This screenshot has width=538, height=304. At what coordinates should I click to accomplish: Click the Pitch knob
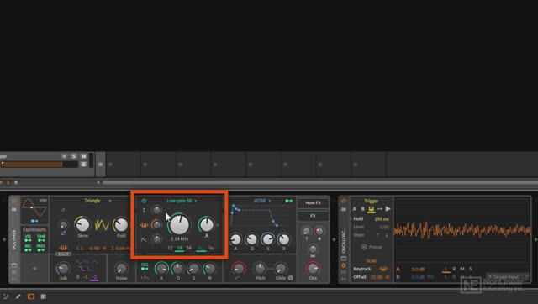pos(260,269)
